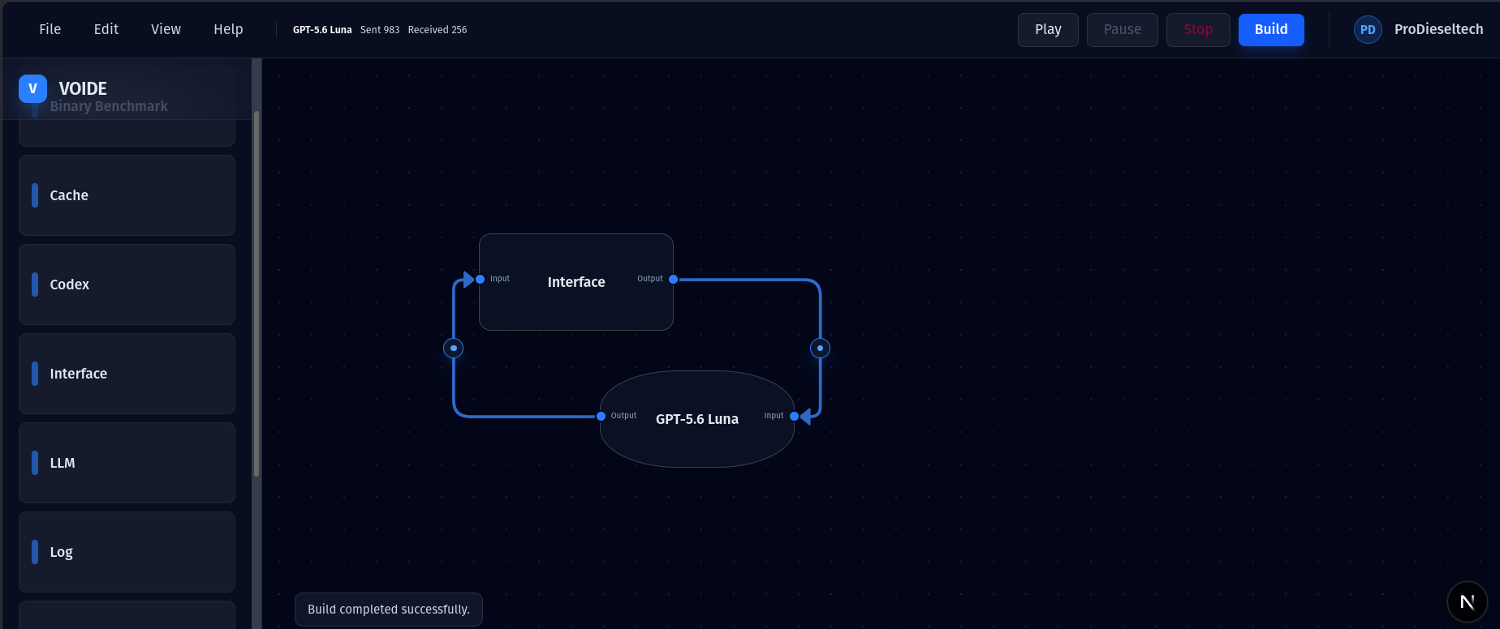Select the GPT-5.6 Luna input port
The image size is (1500, 629).
(x=794, y=416)
